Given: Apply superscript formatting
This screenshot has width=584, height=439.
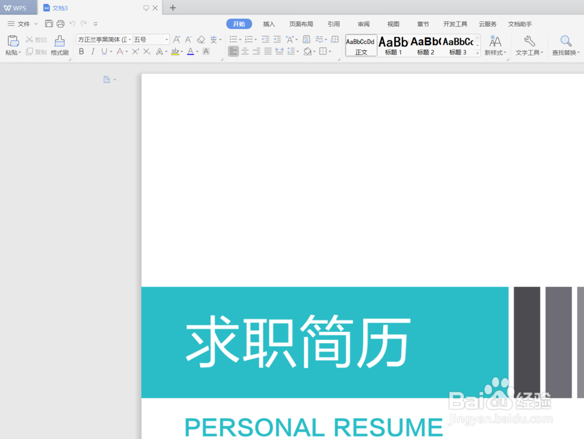Looking at the screenshot, I should coord(135,51).
